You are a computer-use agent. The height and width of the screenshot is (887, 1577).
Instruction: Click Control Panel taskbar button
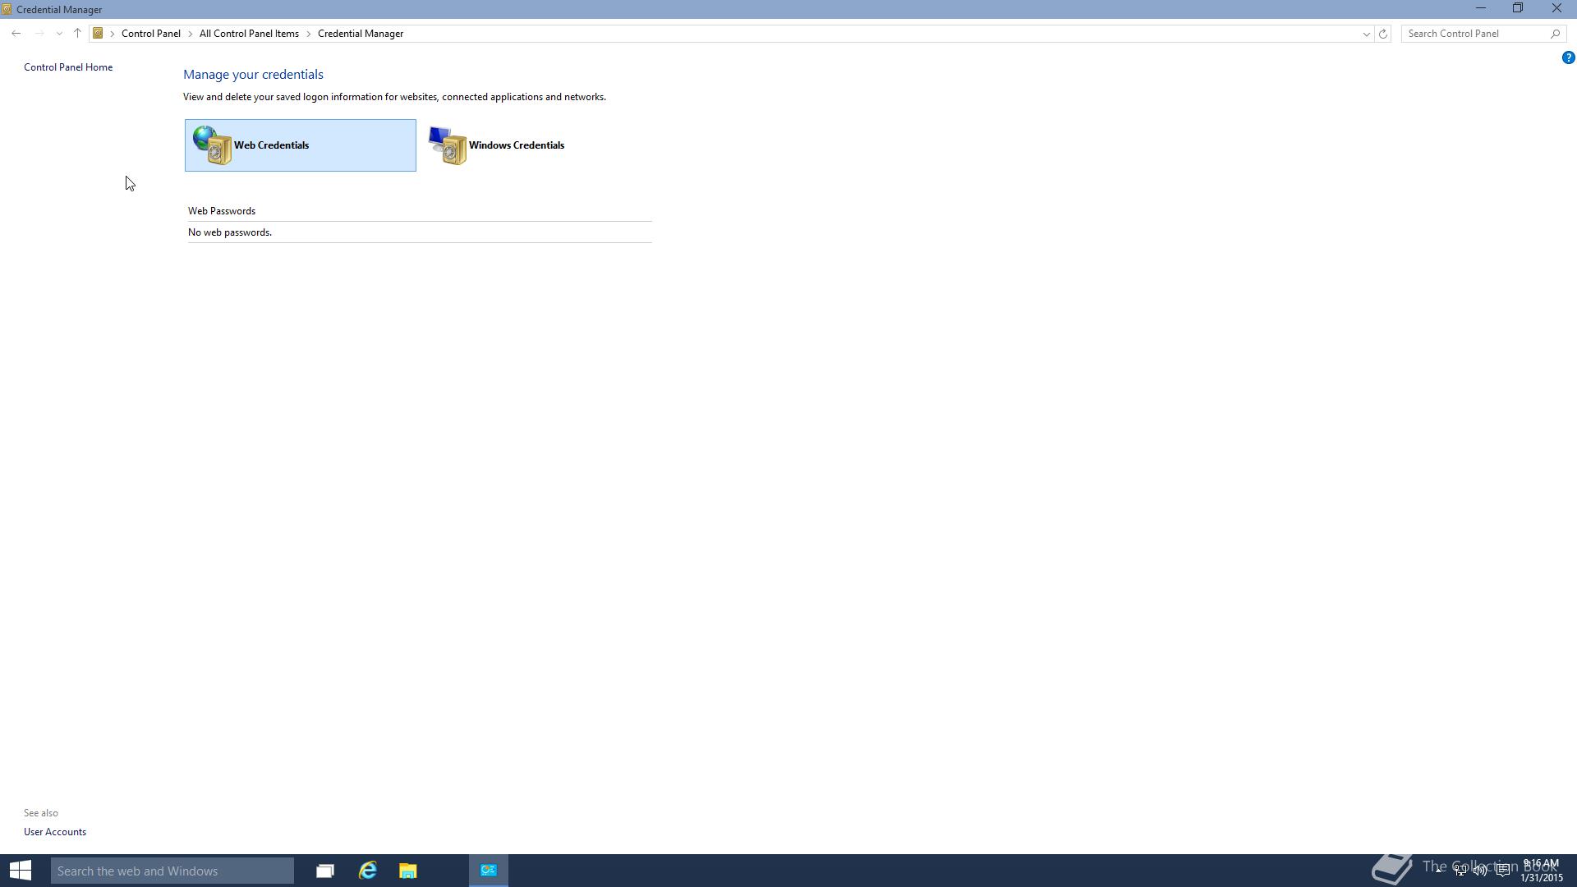[489, 871]
